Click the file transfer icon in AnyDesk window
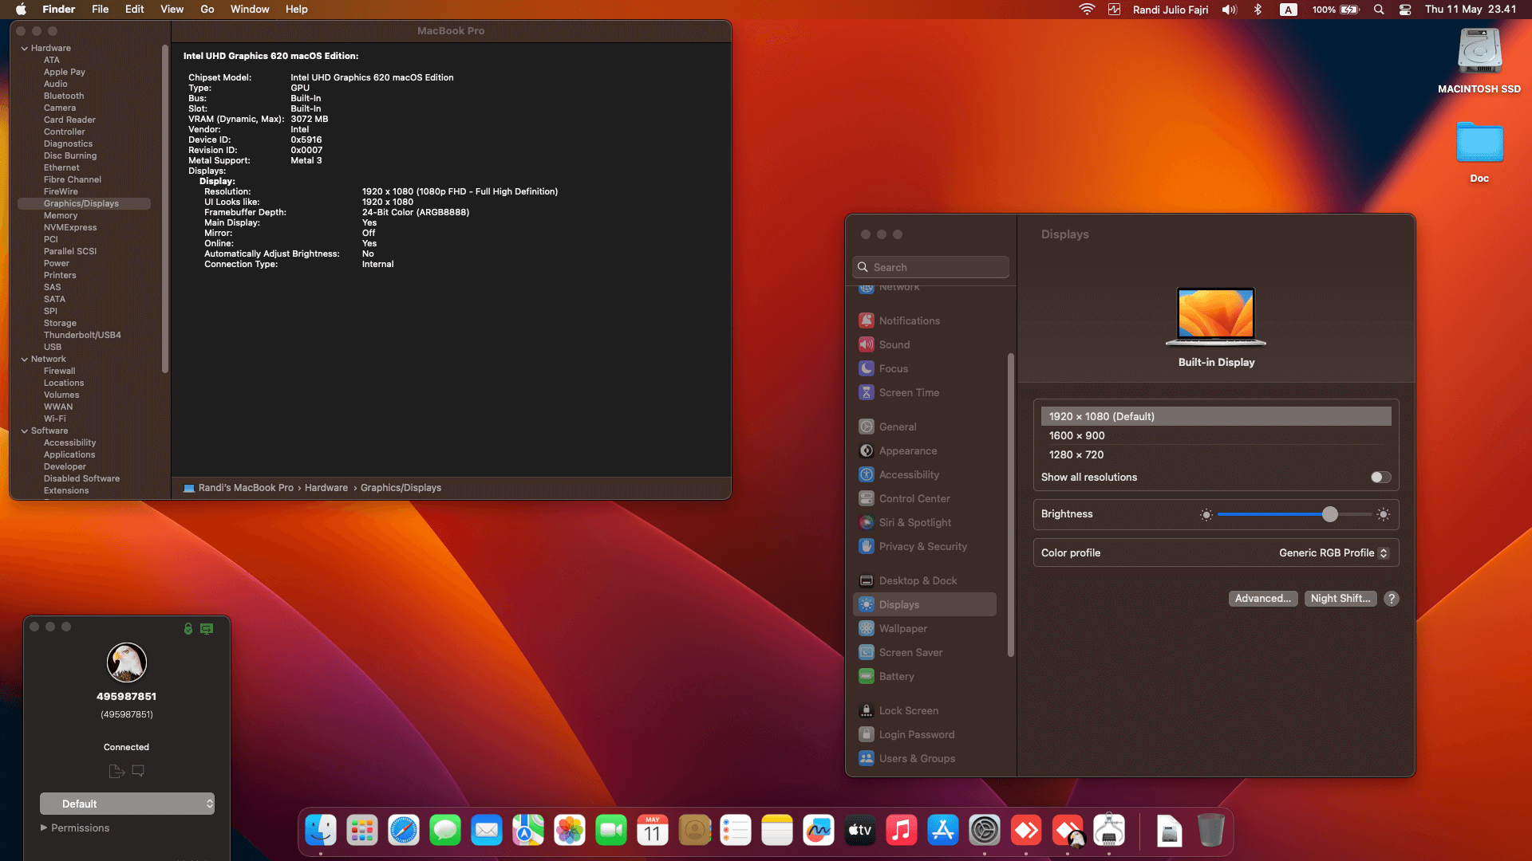This screenshot has width=1532, height=861. coord(116,771)
